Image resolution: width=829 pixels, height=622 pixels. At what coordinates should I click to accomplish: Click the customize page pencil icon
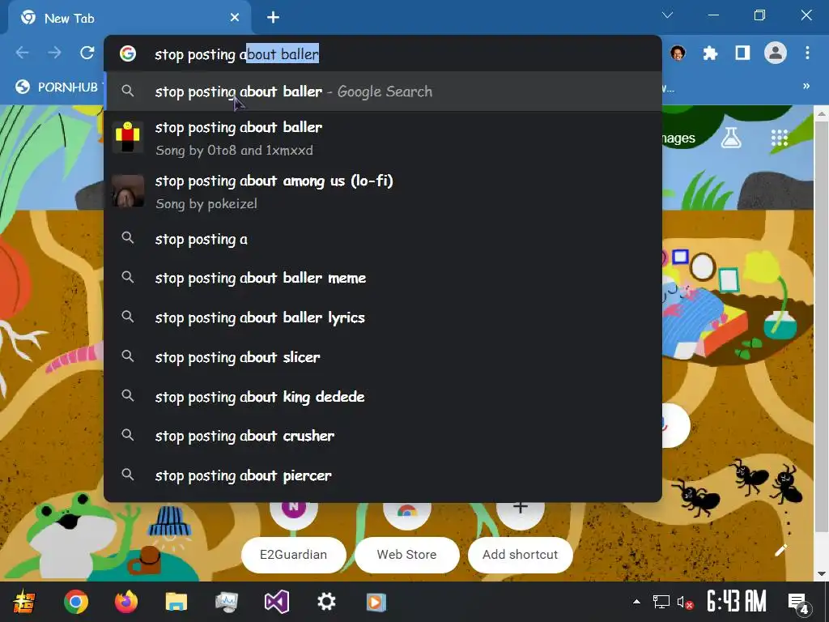(x=781, y=551)
